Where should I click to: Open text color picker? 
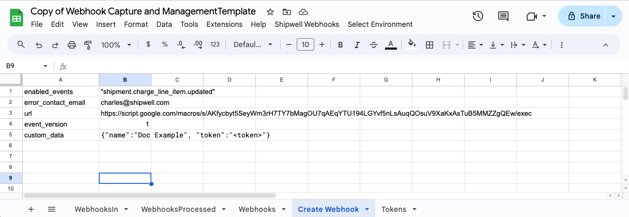pos(391,45)
